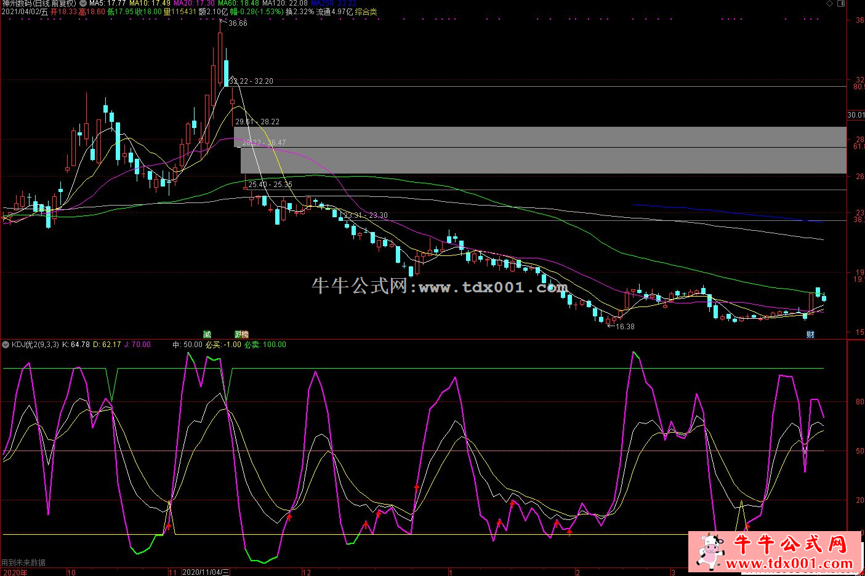Click the K: 64.78 value
The image size is (865, 576).
point(76,345)
